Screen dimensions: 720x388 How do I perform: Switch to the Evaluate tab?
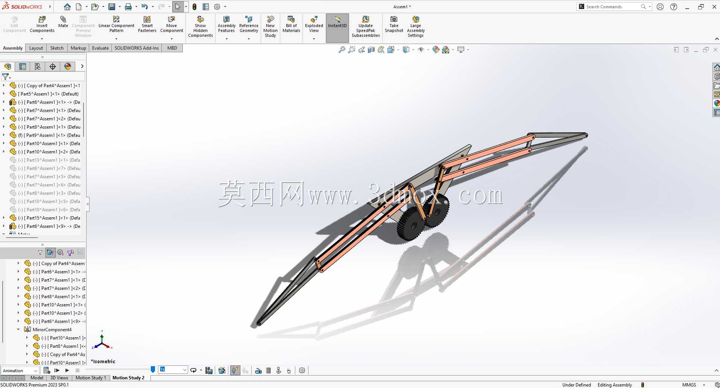point(100,48)
